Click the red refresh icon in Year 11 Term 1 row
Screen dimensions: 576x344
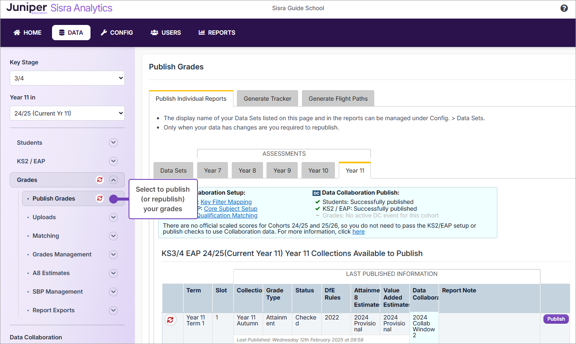[170, 320]
